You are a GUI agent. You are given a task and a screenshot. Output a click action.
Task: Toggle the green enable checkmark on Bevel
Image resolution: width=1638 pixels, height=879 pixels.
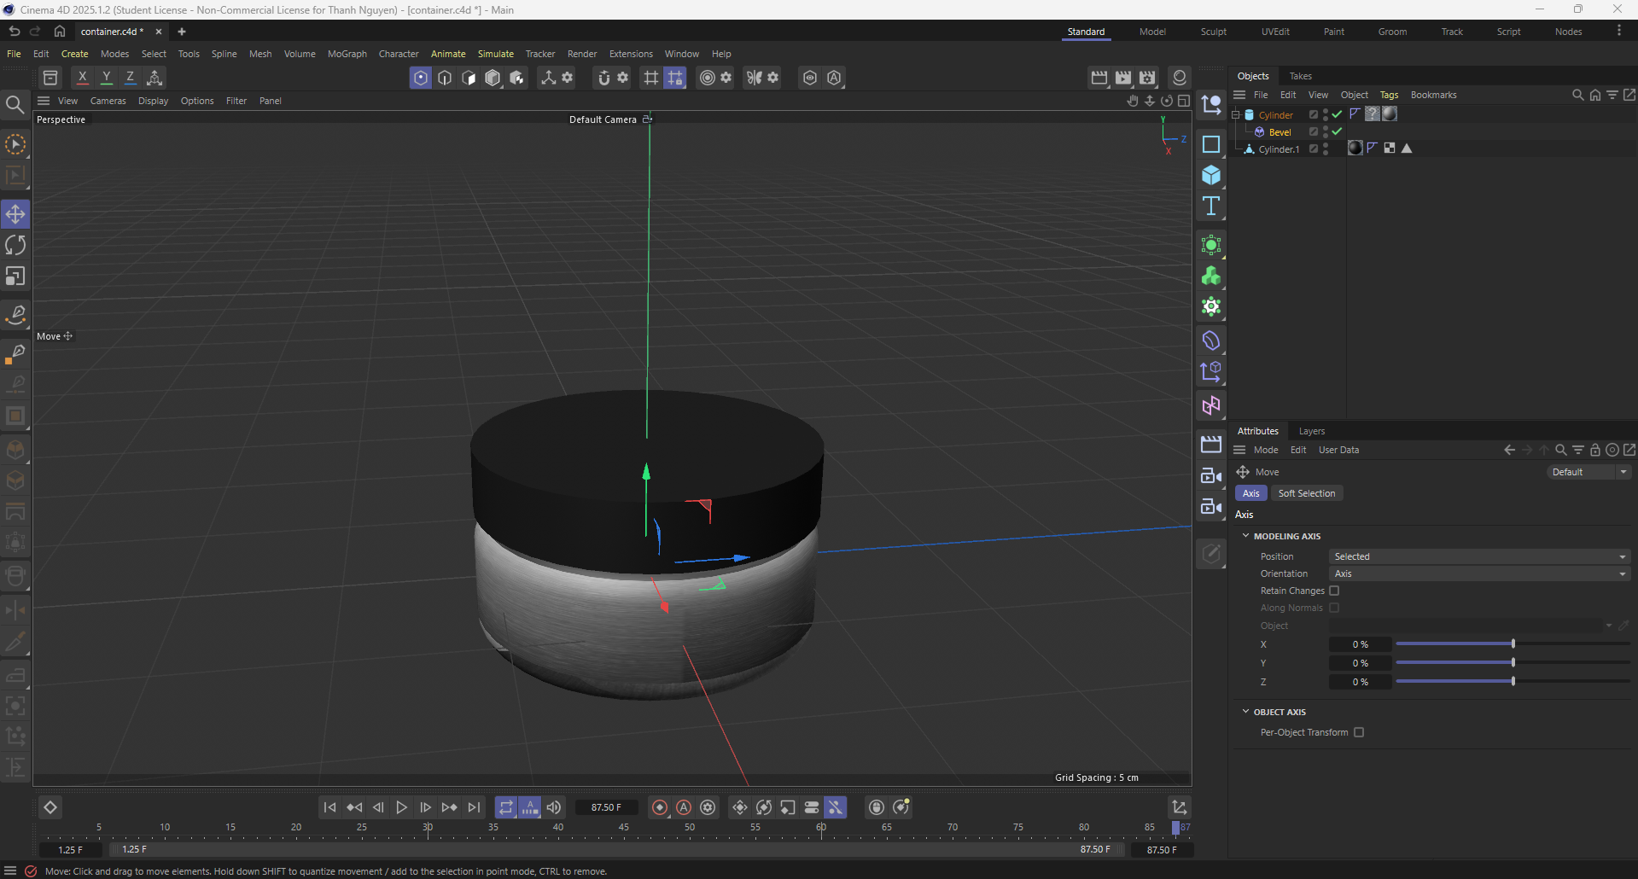[1337, 131]
